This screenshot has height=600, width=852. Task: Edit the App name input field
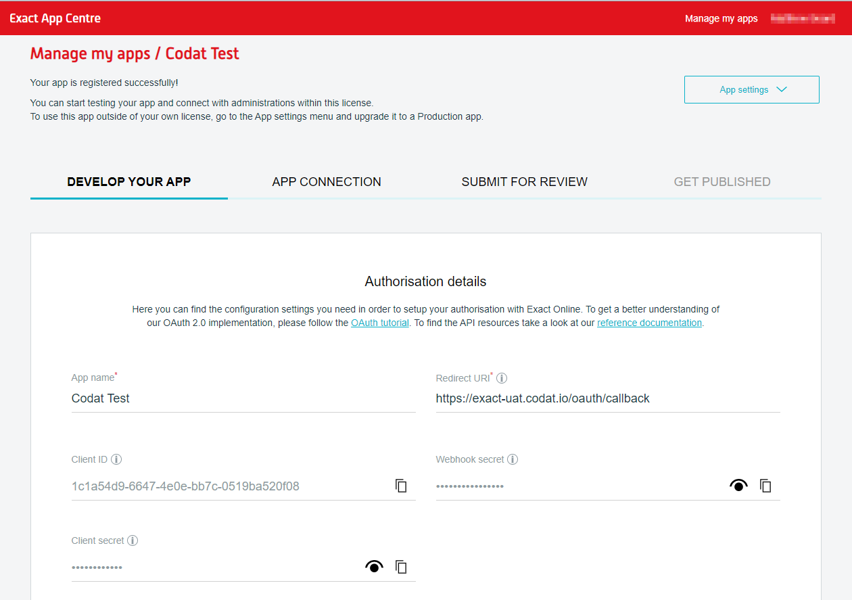click(243, 398)
